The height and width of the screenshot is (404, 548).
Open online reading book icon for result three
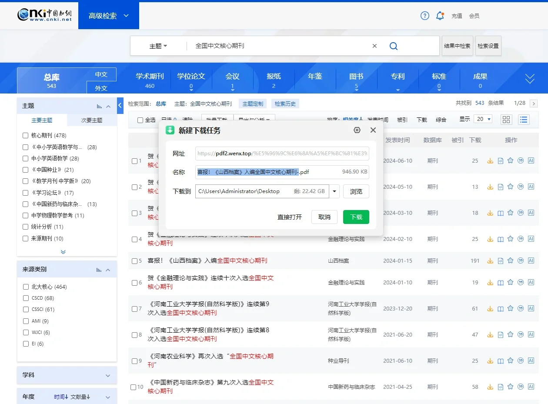coord(500,213)
